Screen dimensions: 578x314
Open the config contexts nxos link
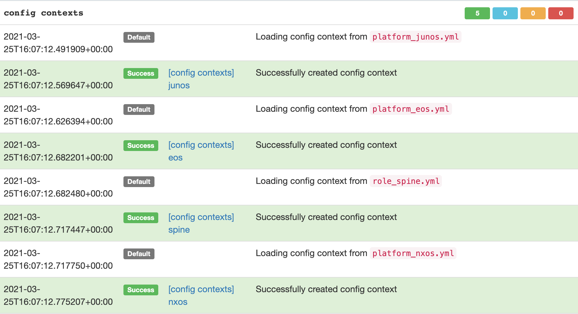pos(201,295)
